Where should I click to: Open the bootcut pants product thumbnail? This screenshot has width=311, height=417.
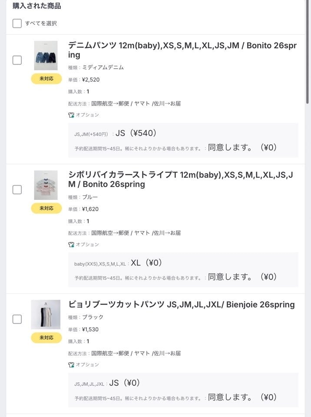46,314
